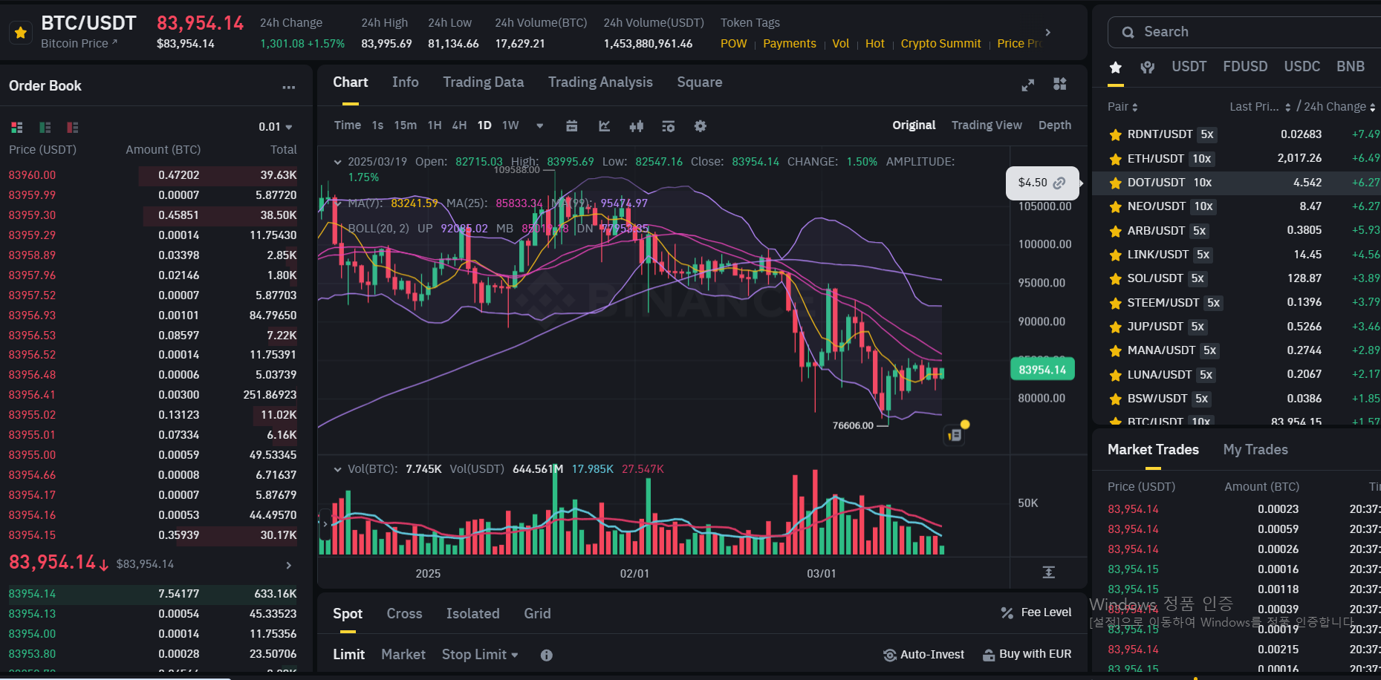Collapse OHLC data line chevron
Viewport: 1381px width, 680px height.
[338, 162]
